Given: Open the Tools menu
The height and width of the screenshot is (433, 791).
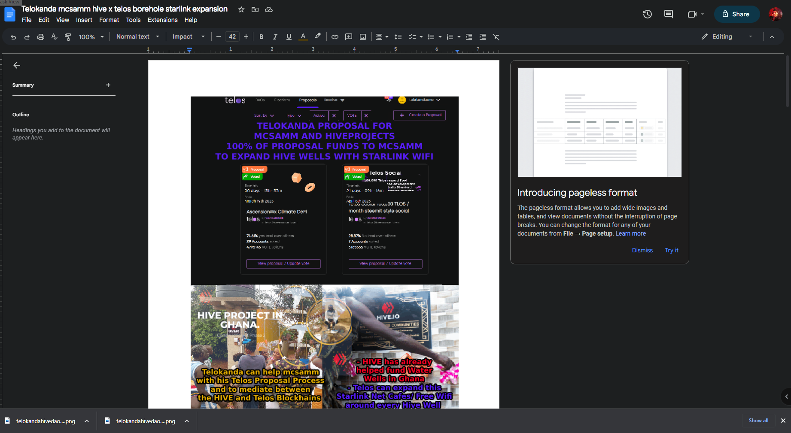Looking at the screenshot, I should tap(133, 20).
